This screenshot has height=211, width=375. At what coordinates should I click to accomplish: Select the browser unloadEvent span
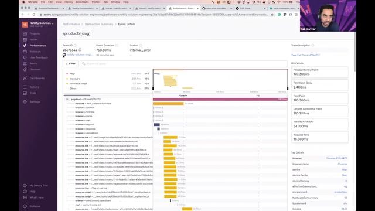click(87, 133)
